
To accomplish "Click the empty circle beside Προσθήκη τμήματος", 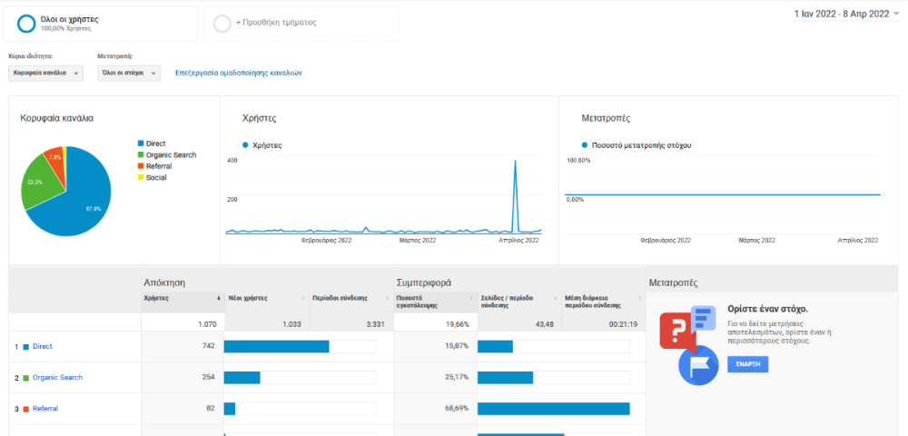I will 222,24.
